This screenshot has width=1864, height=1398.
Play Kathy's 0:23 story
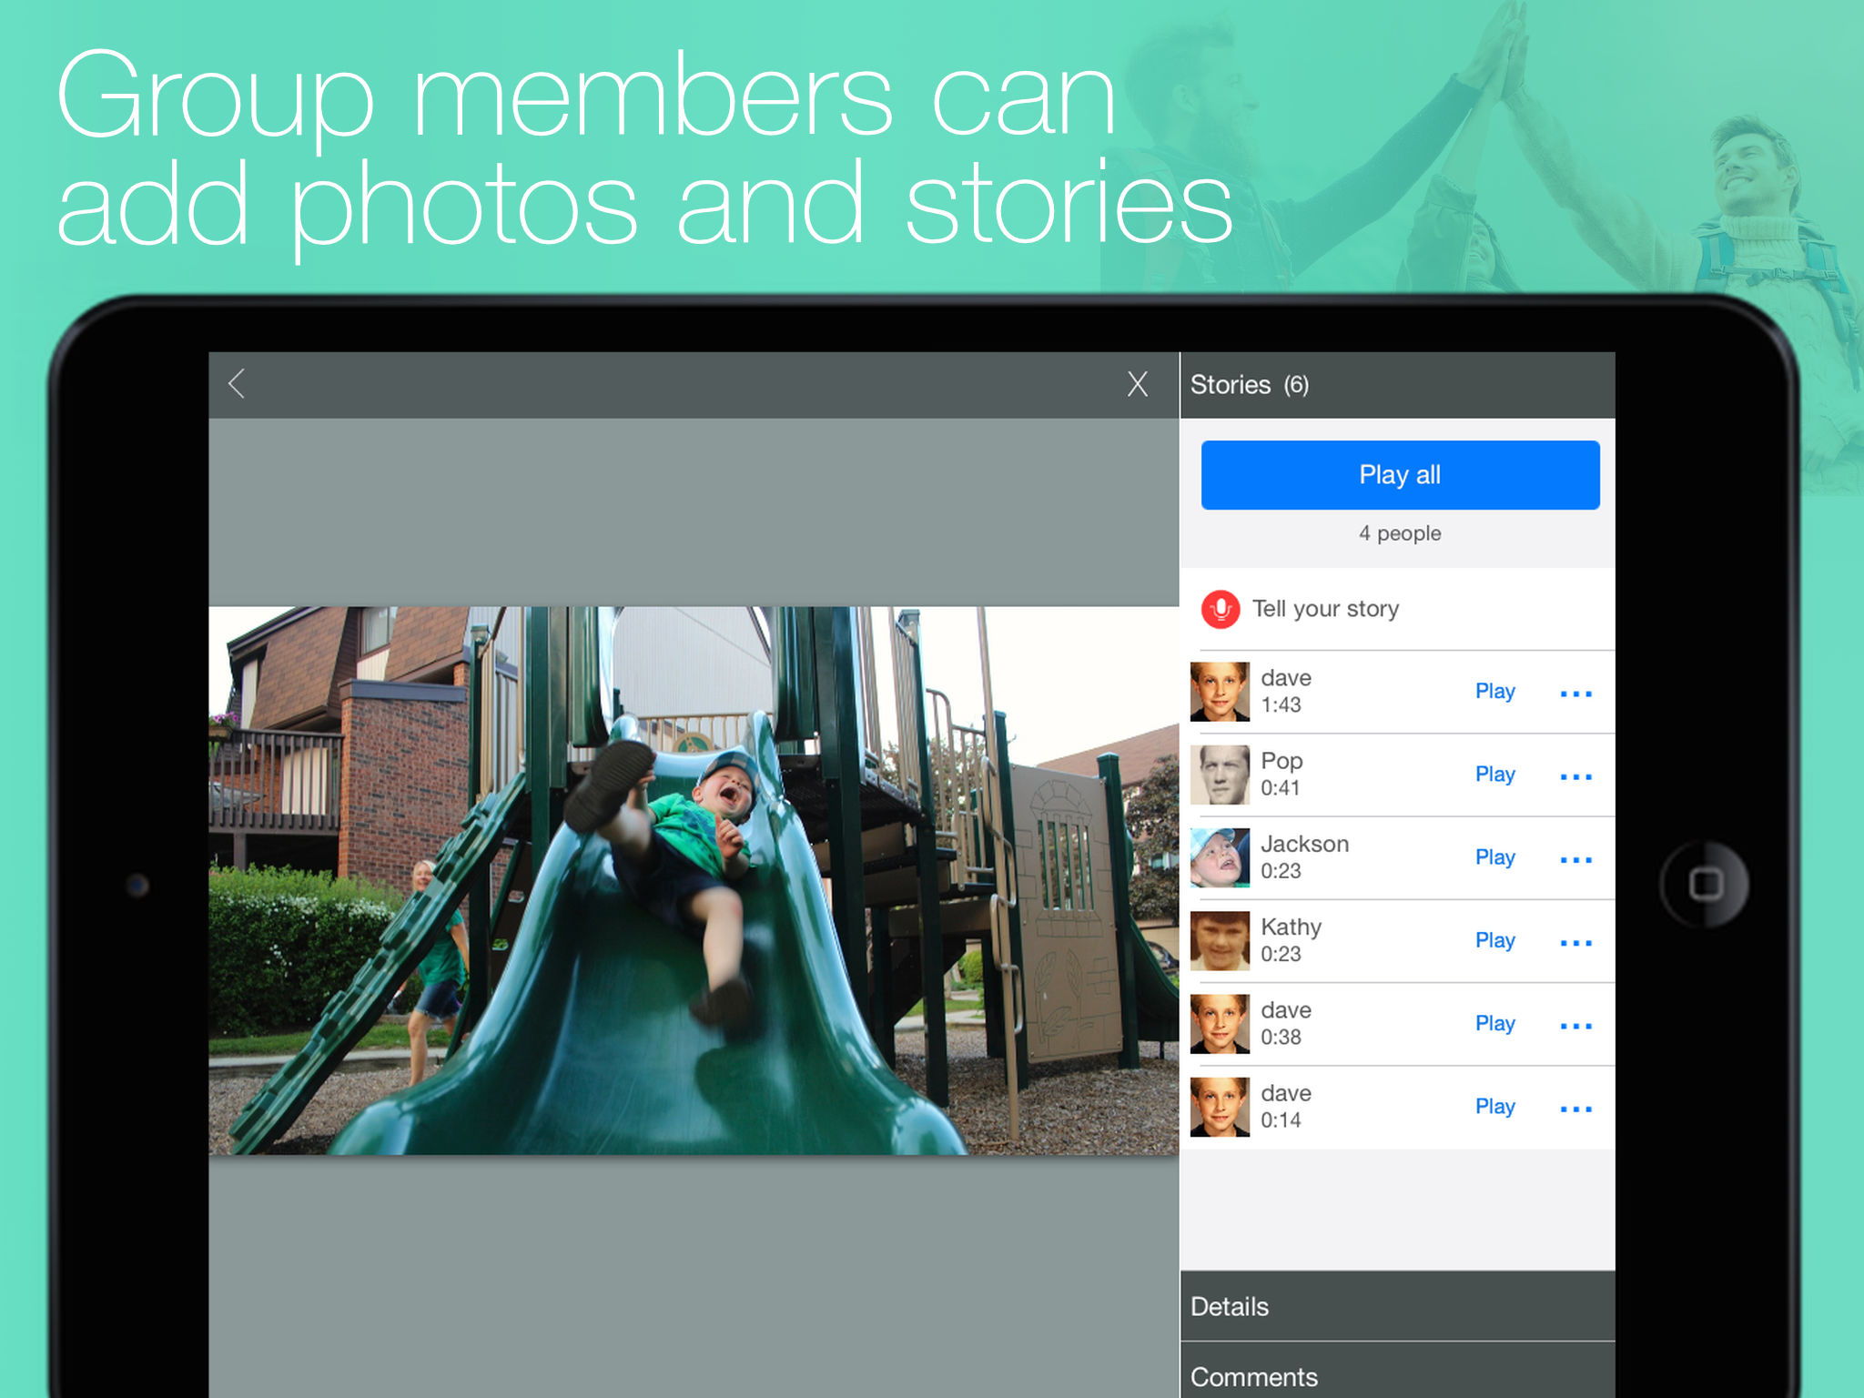[x=1494, y=940]
